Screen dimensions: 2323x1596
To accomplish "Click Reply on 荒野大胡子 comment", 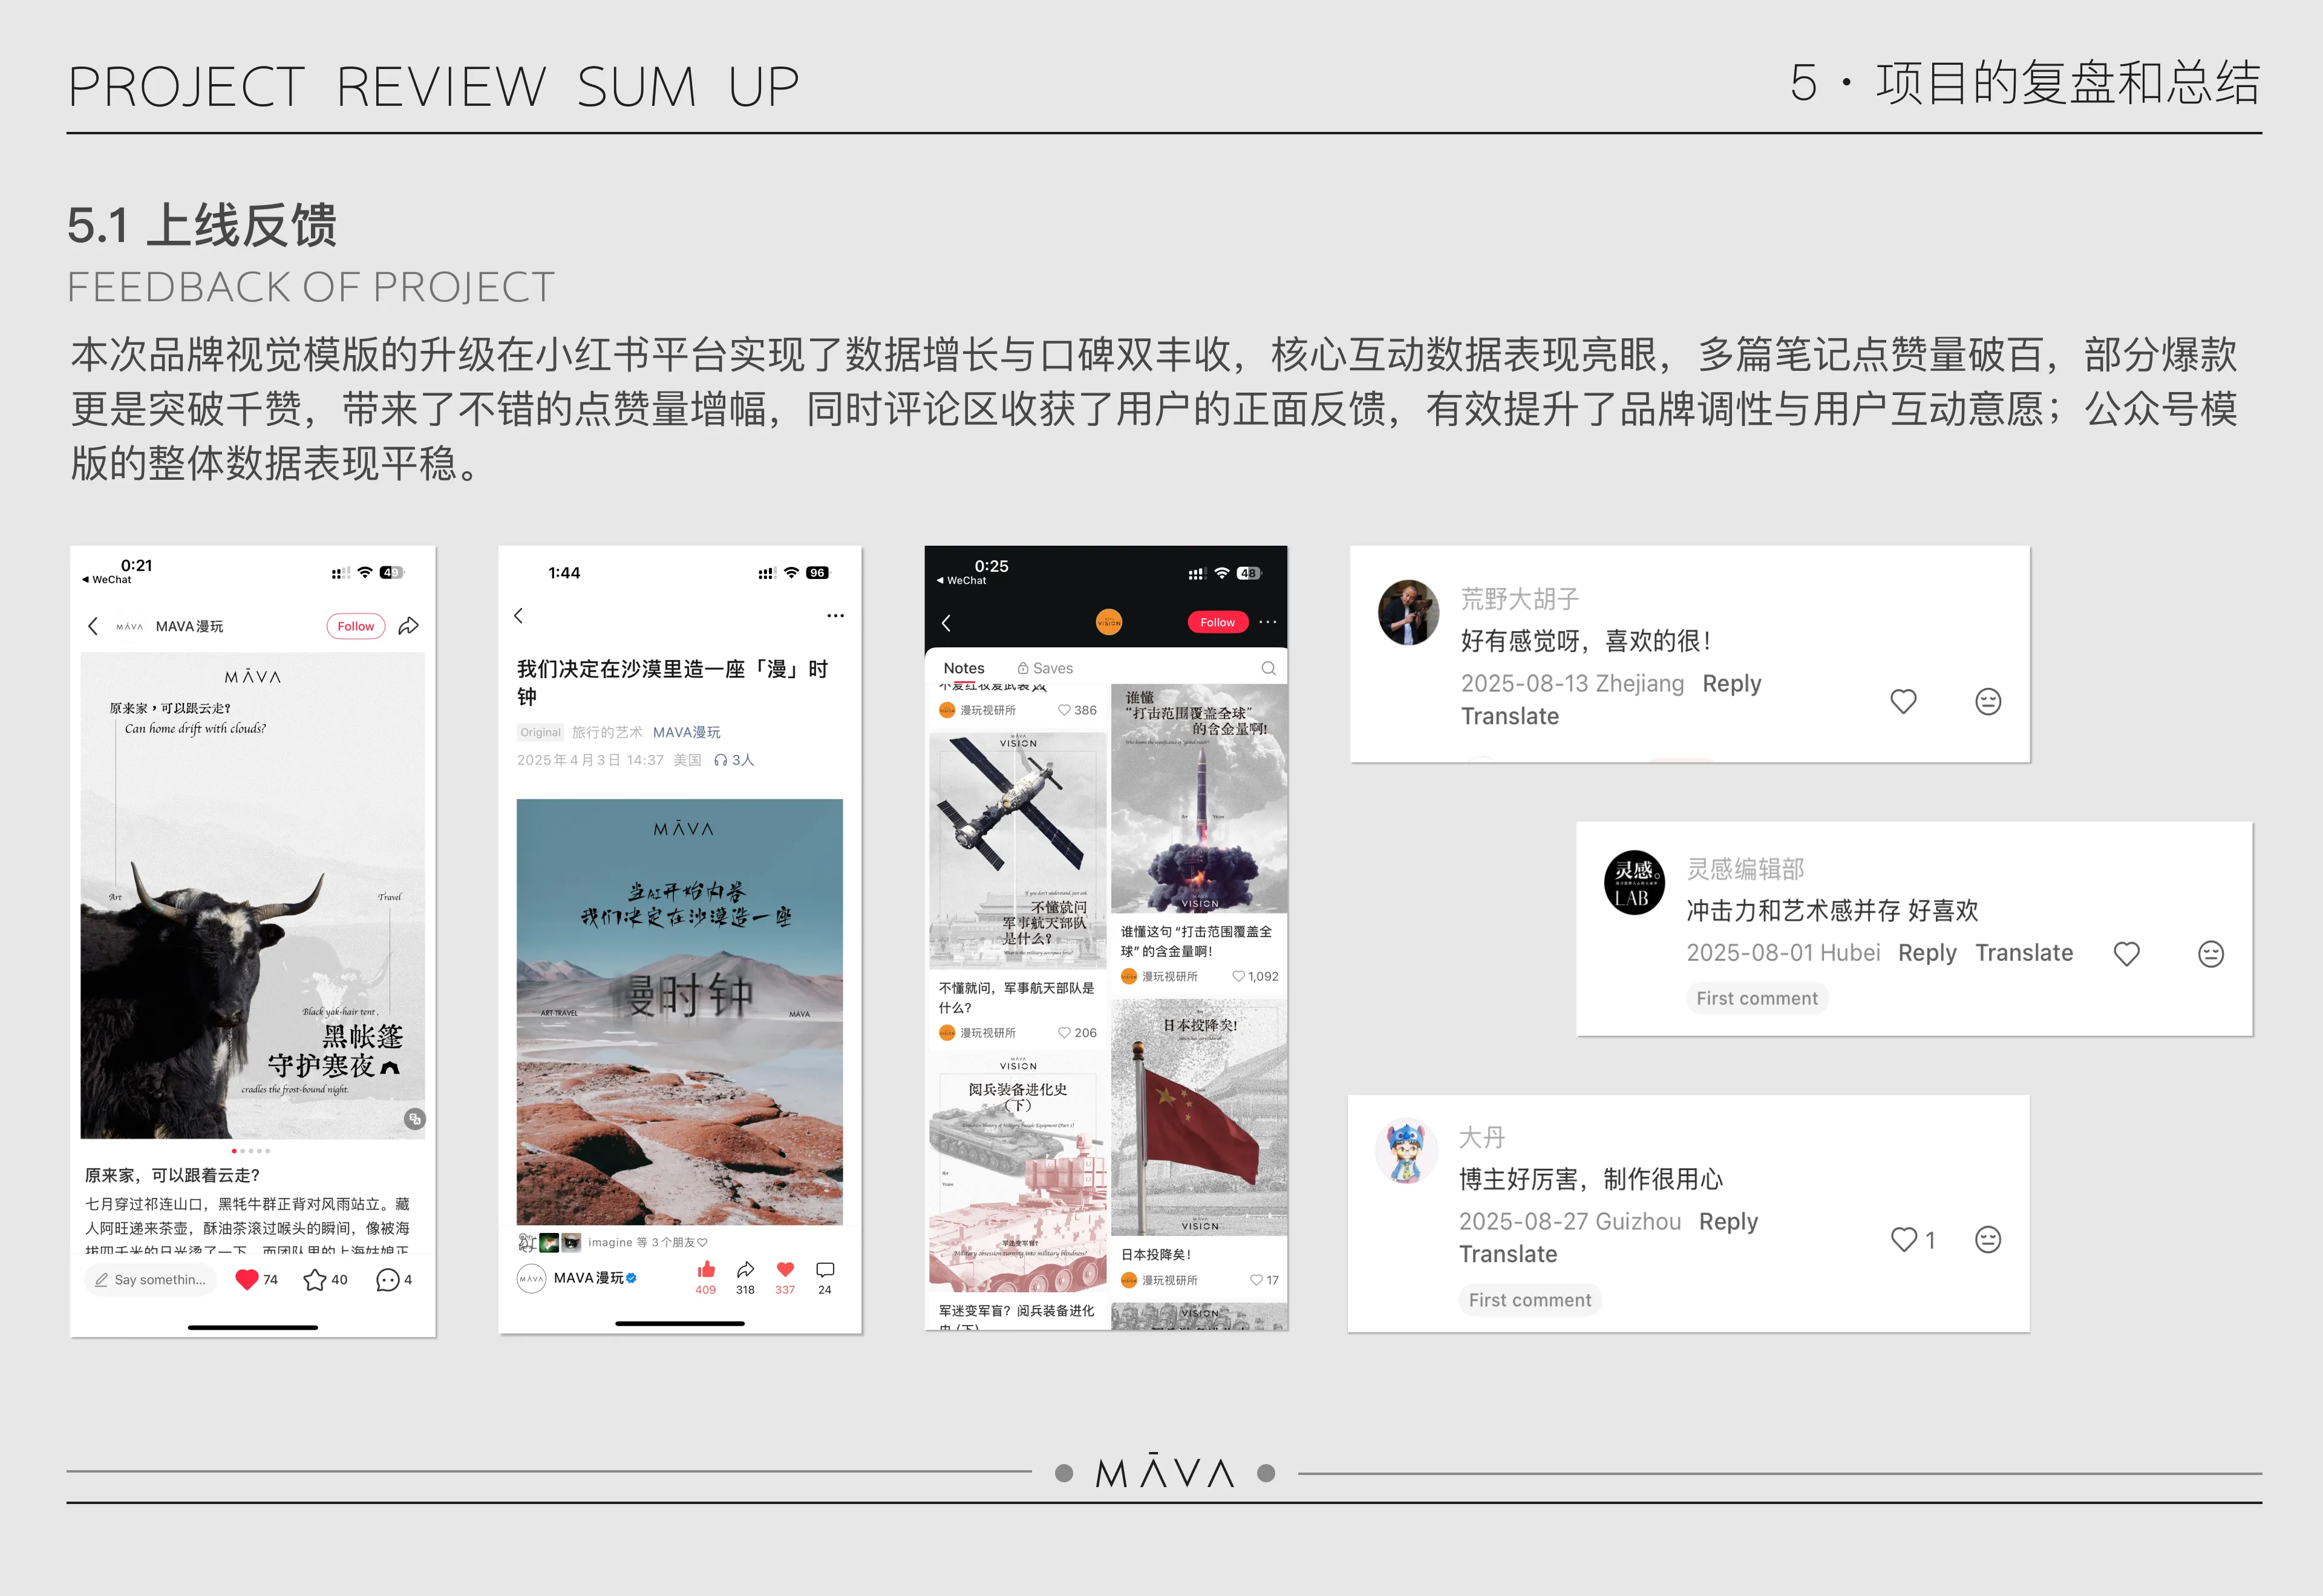I will [x=1731, y=683].
